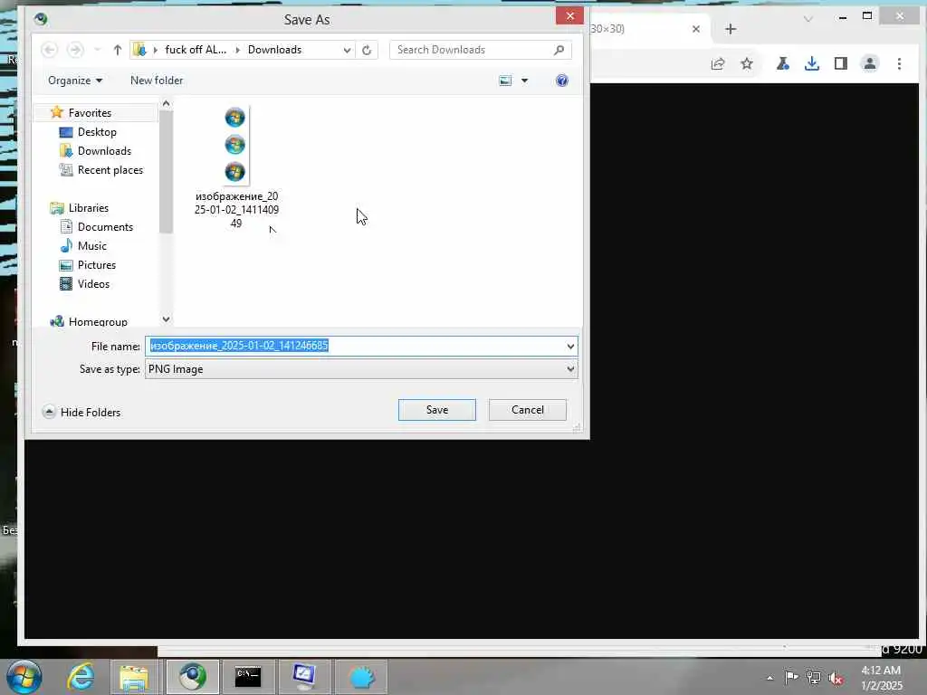Click the File name input field
This screenshot has height=695, width=927.
(x=355, y=346)
